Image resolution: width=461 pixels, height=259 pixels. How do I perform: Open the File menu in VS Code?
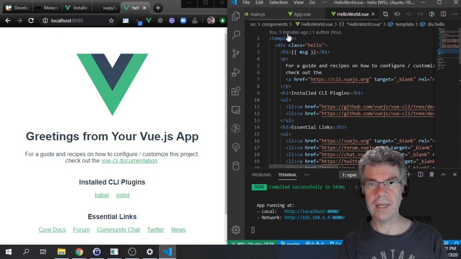[x=246, y=3]
